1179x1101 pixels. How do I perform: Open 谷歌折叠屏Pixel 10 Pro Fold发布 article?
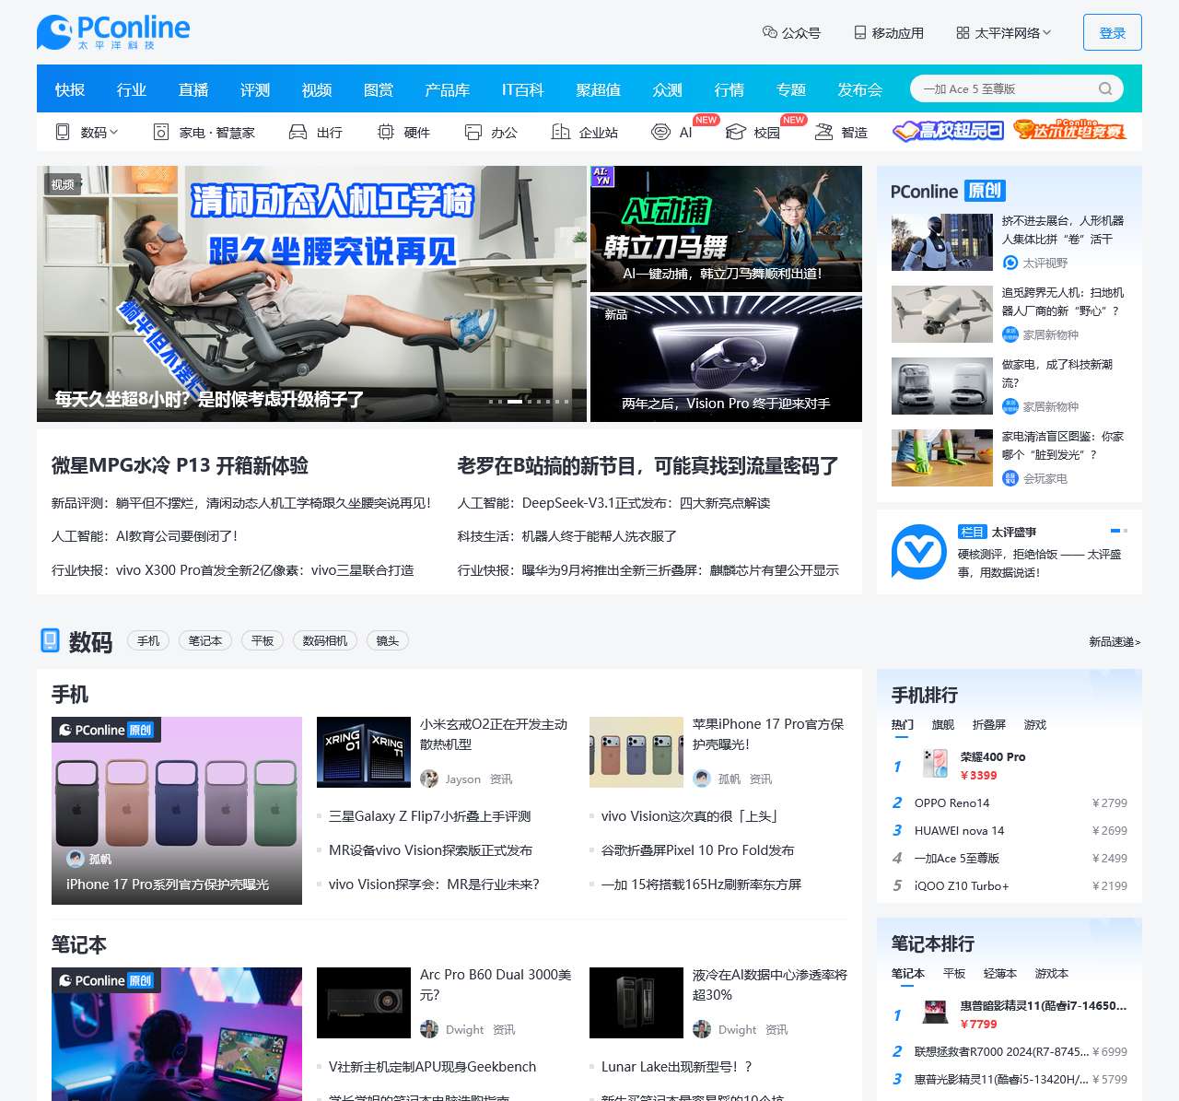697,850
